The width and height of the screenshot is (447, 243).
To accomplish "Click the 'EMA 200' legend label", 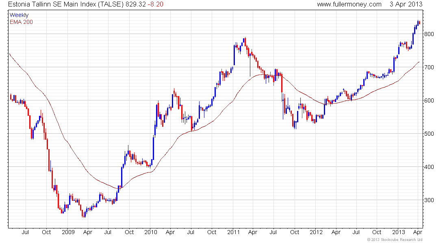I will (21, 22).
